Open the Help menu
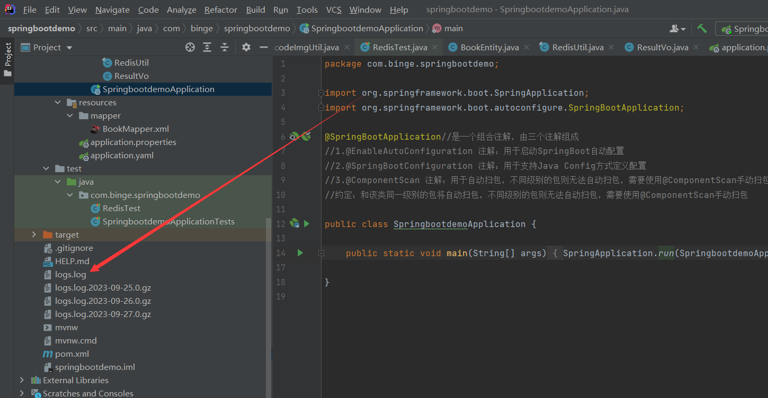The image size is (768, 398). click(x=399, y=10)
